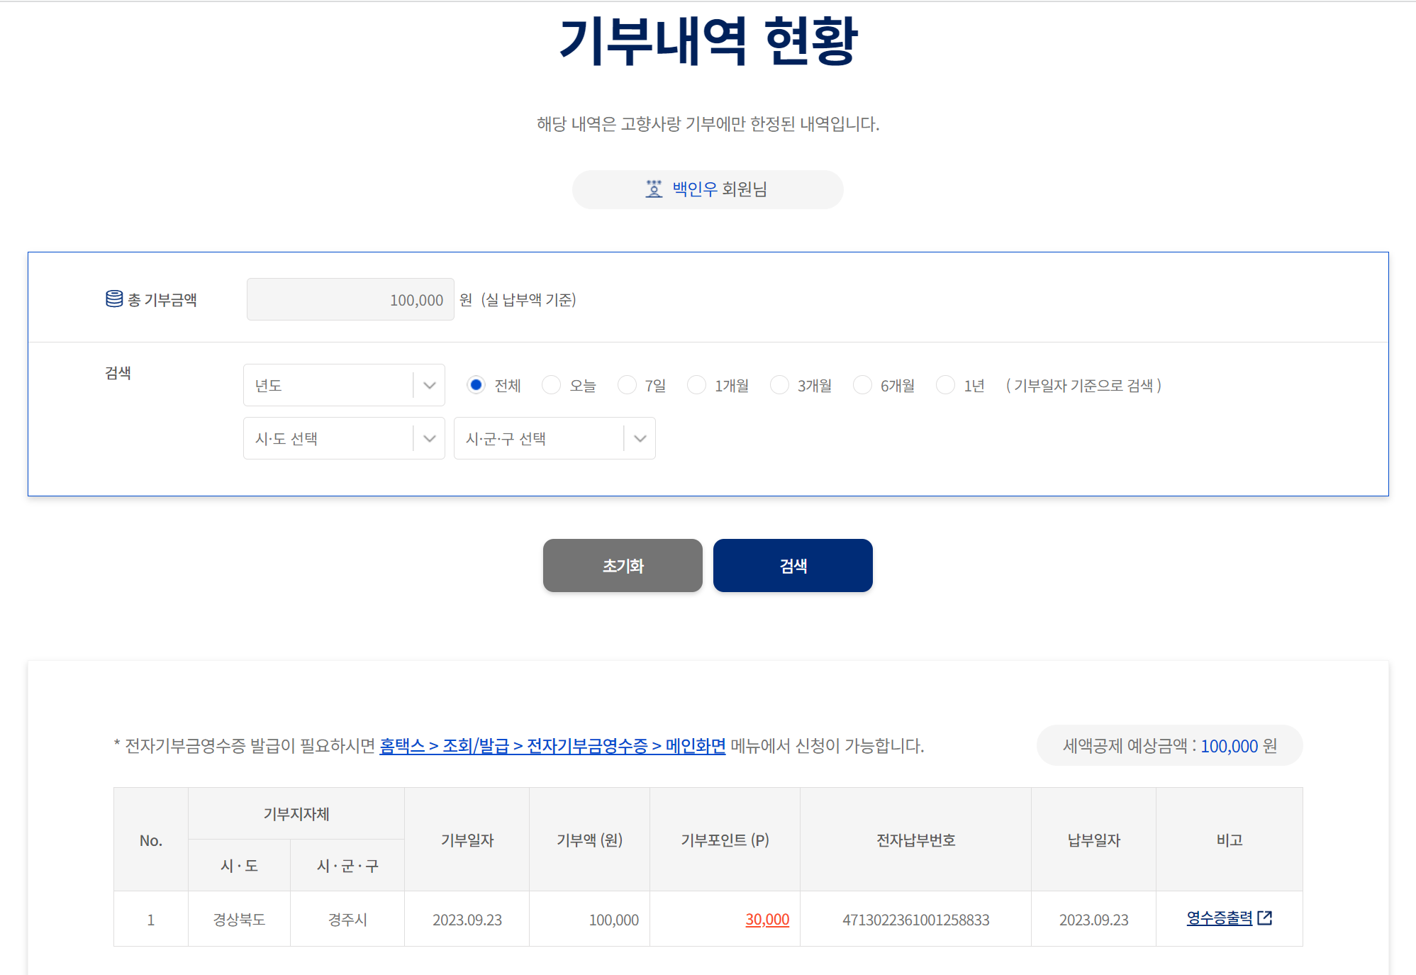Choose the 7일 period radio button

tap(627, 384)
